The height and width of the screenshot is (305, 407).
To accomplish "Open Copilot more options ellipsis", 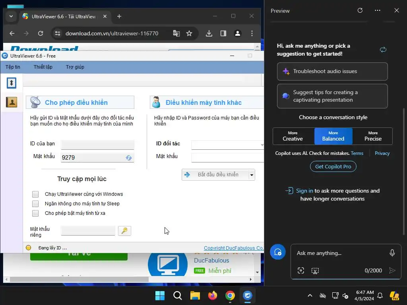I will (378, 10).
